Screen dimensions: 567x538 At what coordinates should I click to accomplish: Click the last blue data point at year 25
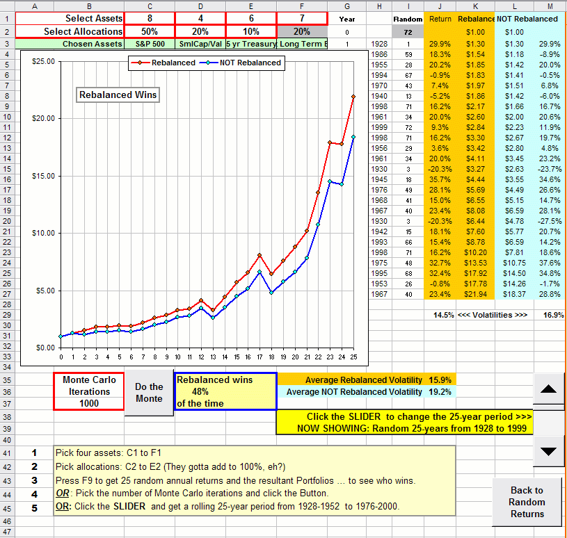[x=353, y=137]
